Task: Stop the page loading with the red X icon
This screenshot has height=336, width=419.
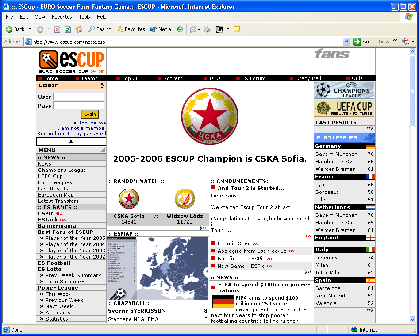Action: 57,29
